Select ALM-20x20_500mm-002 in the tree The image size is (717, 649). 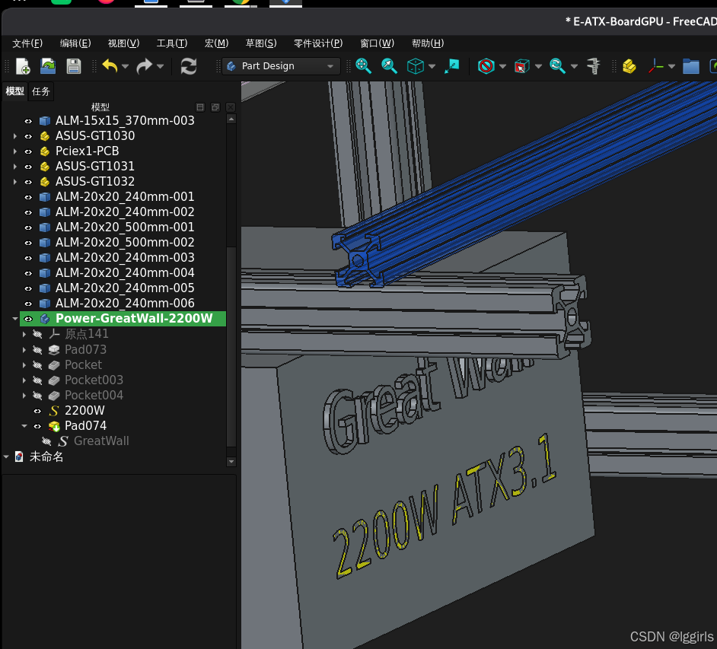click(125, 242)
